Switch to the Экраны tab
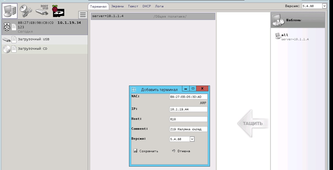Screen dimensions: 333x170 (x=118, y=6)
